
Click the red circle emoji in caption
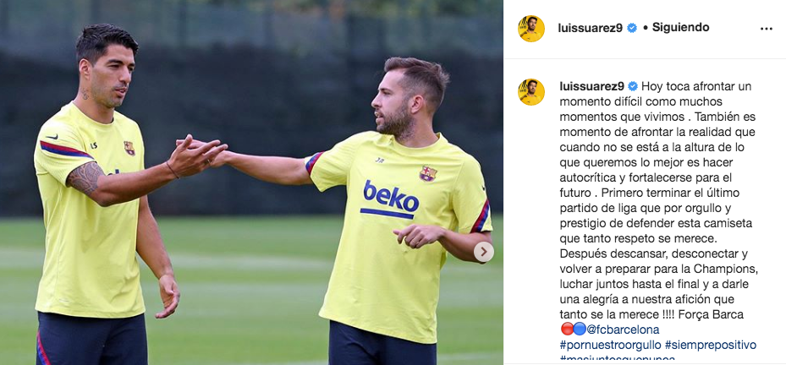566,329
